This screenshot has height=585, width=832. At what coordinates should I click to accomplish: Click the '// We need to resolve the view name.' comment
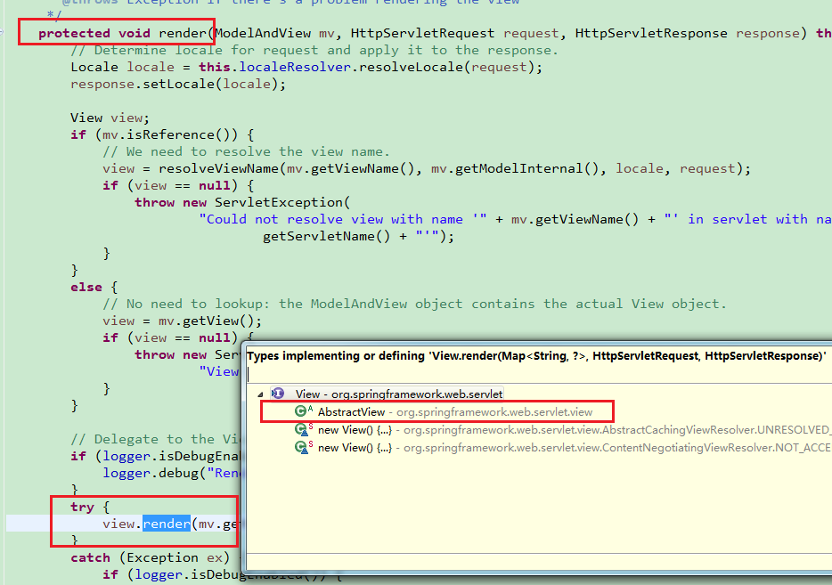(246, 151)
